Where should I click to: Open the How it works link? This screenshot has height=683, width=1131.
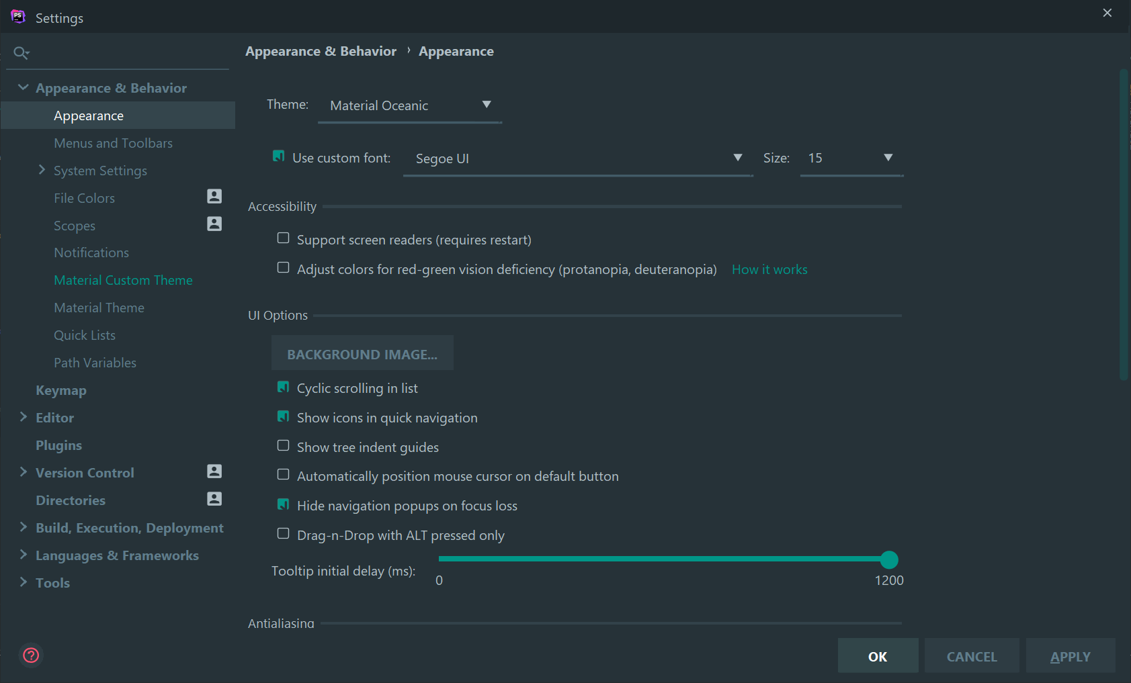pyautogui.click(x=769, y=269)
